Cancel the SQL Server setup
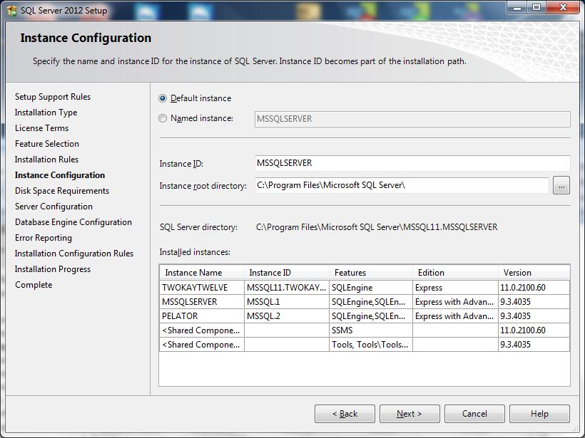This screenshot has height=438, width=585. click(x=474, y=414)
